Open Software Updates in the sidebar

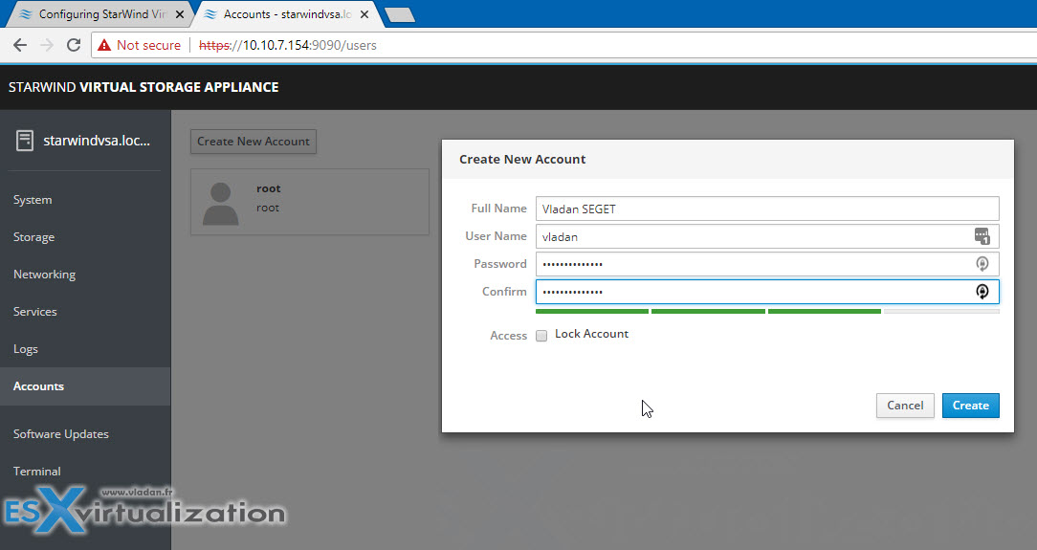[x=61, y=433]
